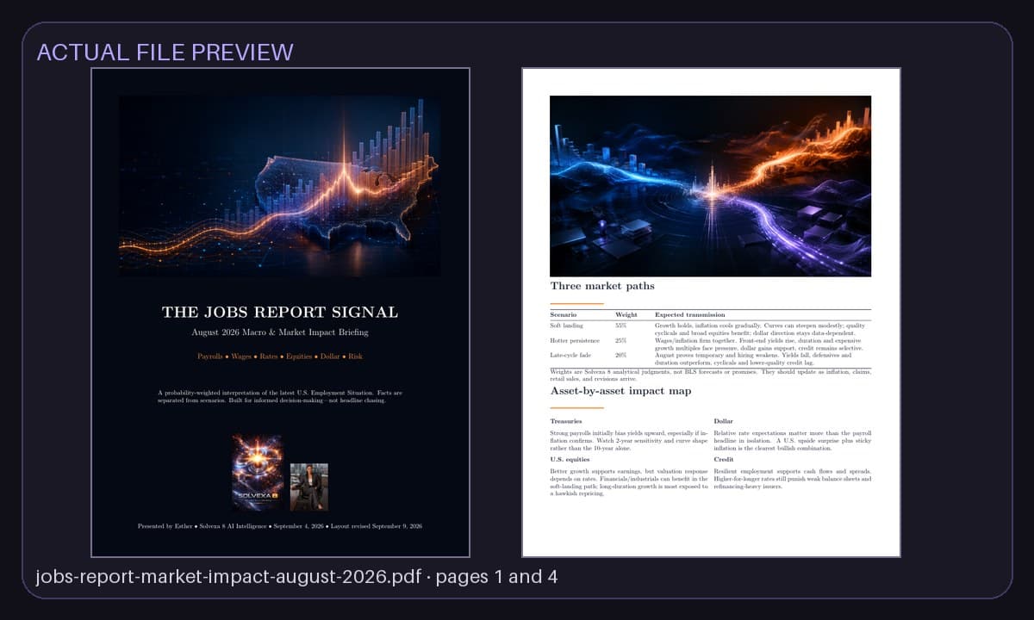Click the "Presented by Esther" footer line
This screenshot has width=1034, height=620.
coord(280,526)
